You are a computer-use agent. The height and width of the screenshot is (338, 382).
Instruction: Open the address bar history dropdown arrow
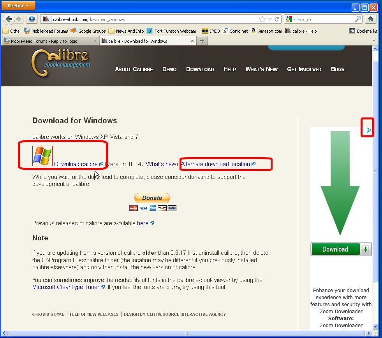(x=270, y=19)
